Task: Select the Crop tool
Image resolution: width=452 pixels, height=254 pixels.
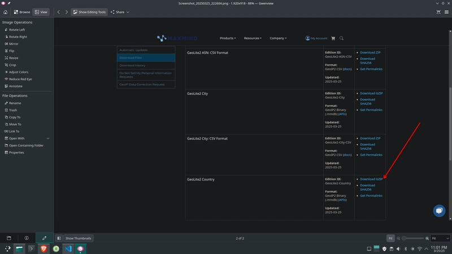Action: [10, 65]
